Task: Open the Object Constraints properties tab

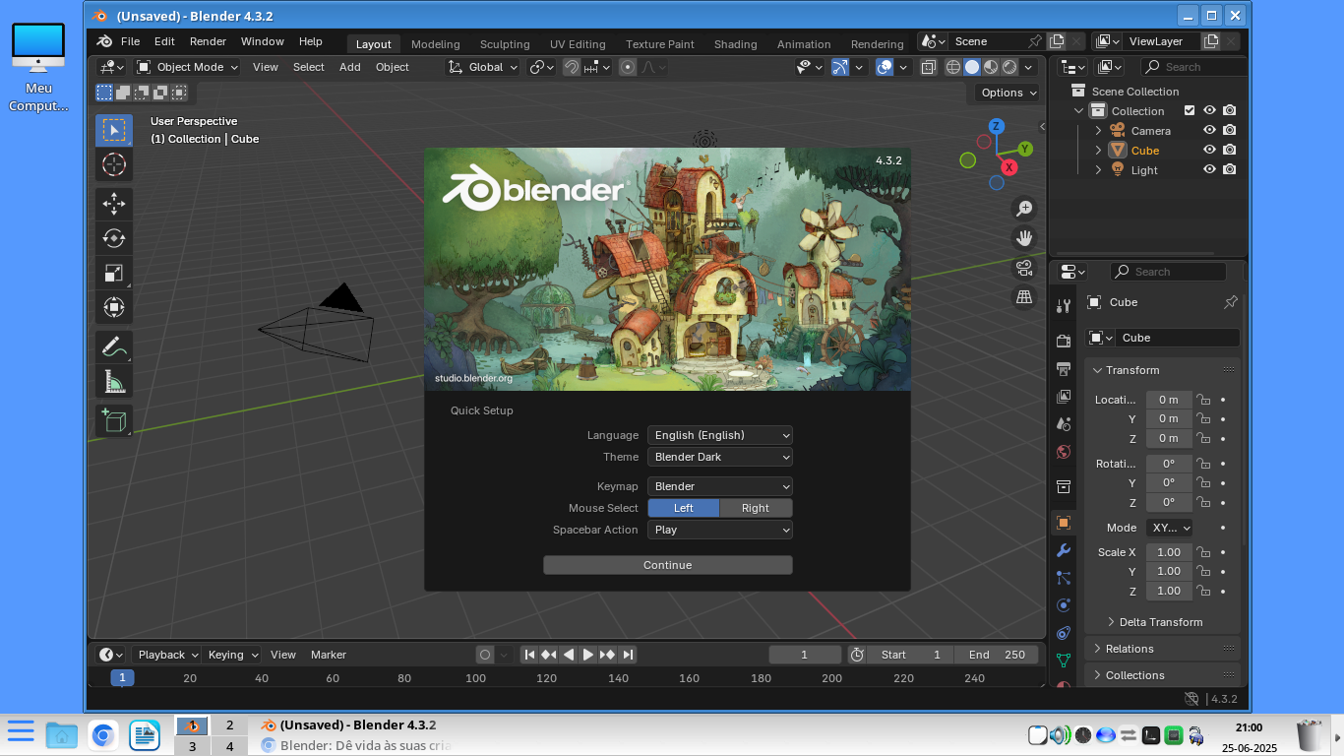Action: (x=1063, y=633)
